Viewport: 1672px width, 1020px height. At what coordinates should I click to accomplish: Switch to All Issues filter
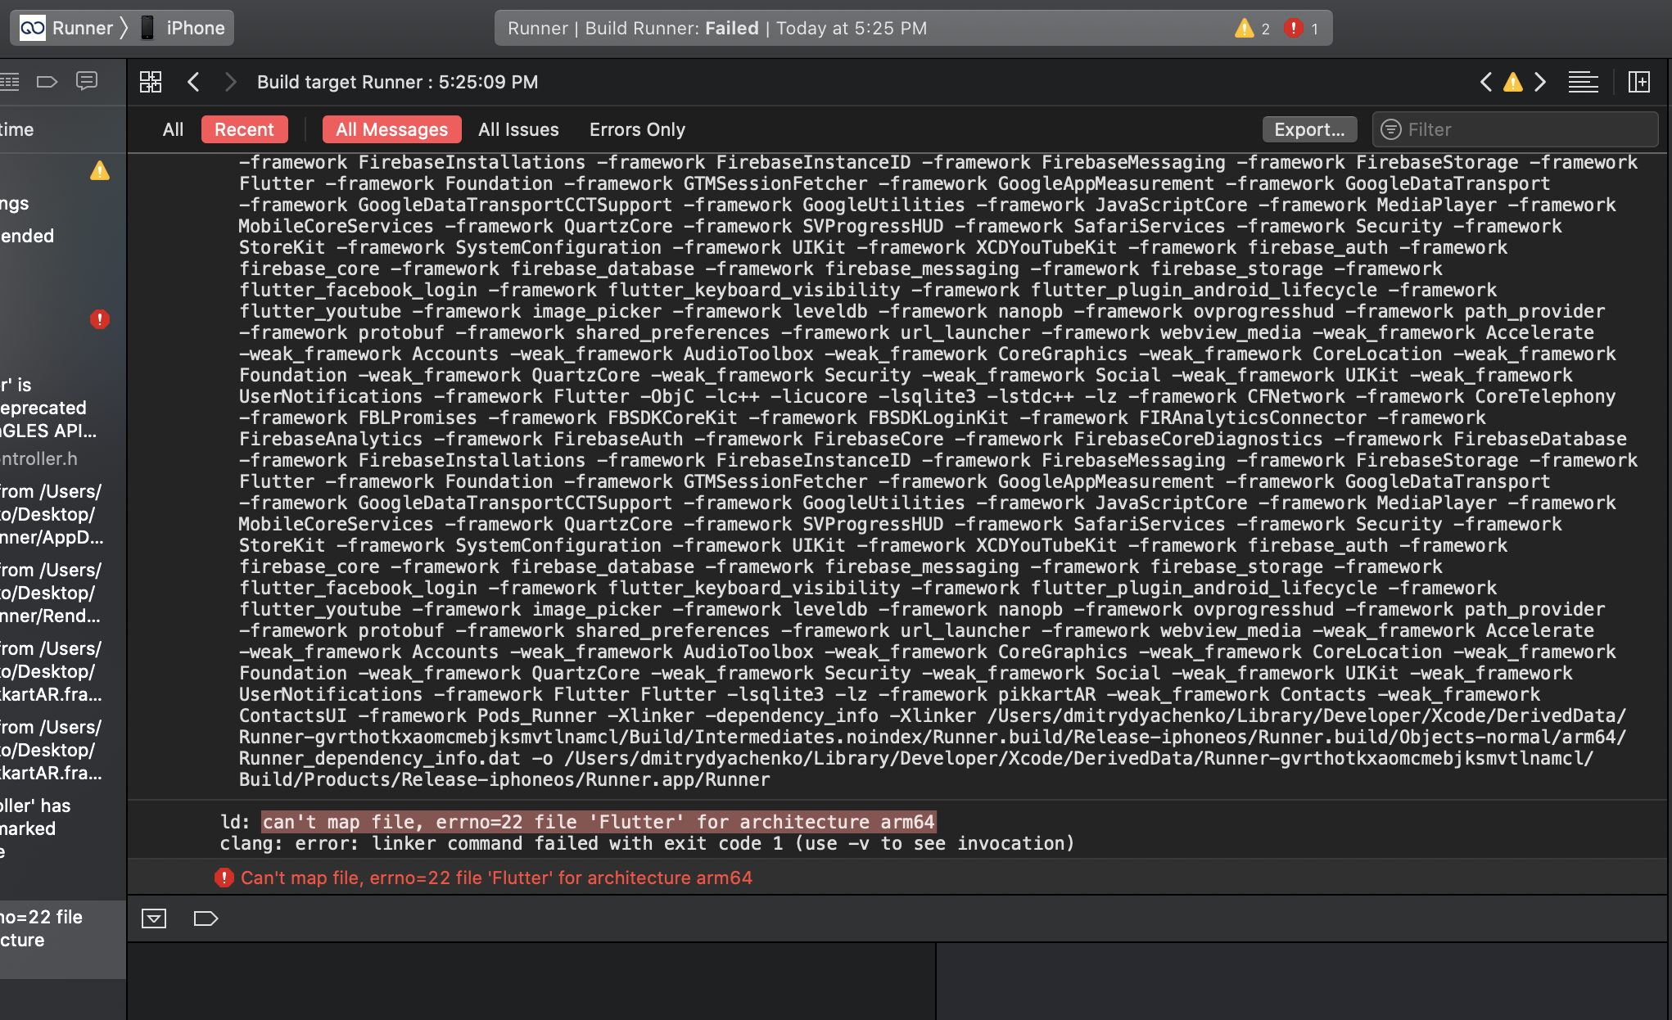(x=518, y=129)
